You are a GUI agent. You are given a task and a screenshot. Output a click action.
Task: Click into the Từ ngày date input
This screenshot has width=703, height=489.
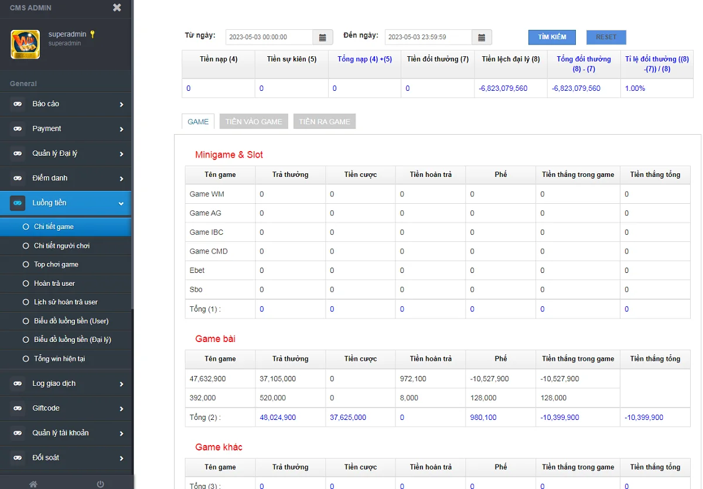[x=269, y=37]
